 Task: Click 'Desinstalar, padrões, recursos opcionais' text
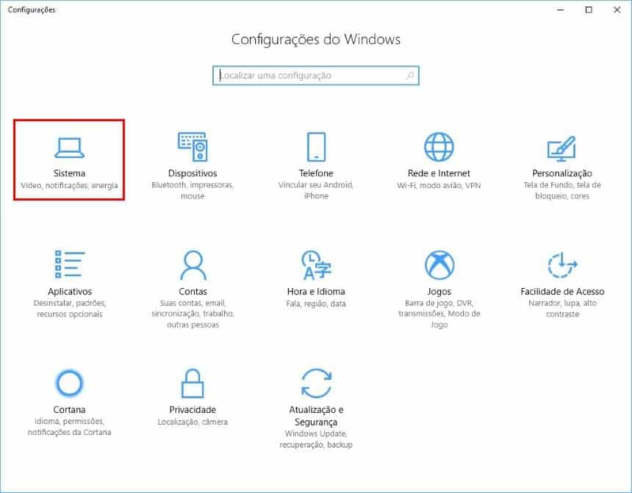click(70, 309)
